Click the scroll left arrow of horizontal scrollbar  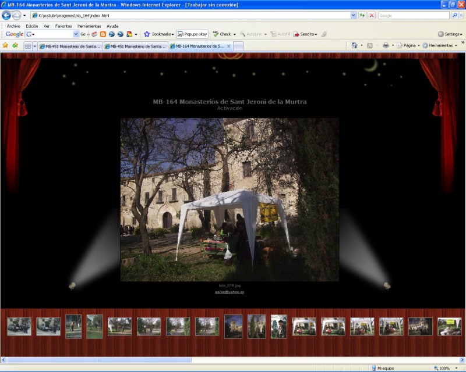click(3, 360)
